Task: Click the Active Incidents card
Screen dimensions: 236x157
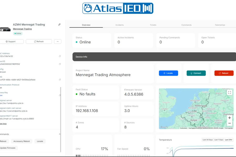Action: [x=134, y=40]
